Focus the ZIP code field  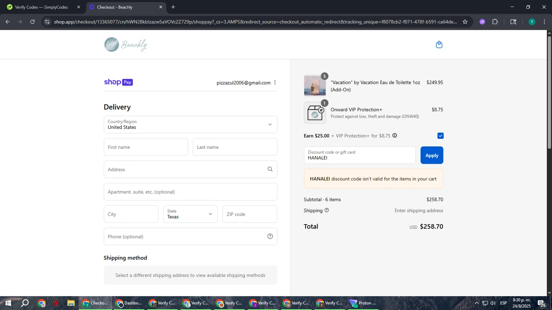250,214
